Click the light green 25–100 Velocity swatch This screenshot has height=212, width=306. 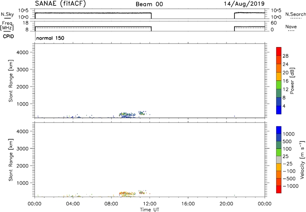pyautogui.click(x=279, y=152)
